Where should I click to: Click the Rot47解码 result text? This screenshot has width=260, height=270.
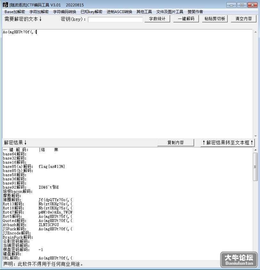pyautogui.click(x=56, y=212)
